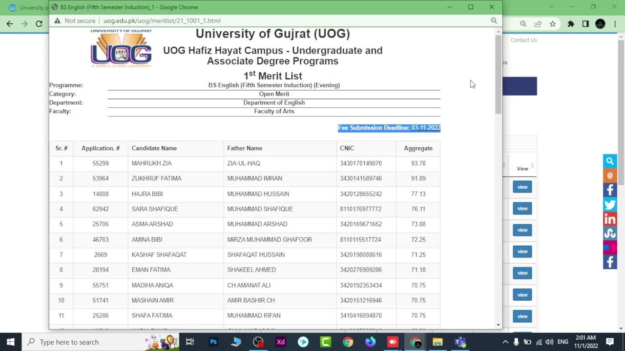Click the ENG language indicator
The image size is (625, 351).
coord(562,342)
